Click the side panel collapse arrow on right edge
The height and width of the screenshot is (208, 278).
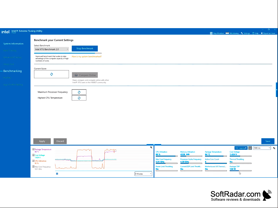click(277, 90)
